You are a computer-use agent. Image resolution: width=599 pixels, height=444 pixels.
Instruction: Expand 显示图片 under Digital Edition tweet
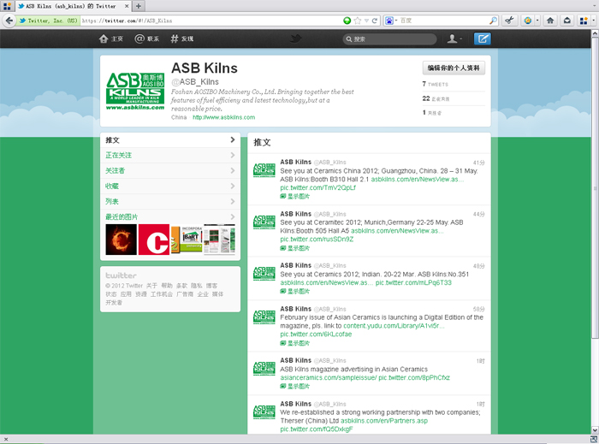(x=295, y=343)
